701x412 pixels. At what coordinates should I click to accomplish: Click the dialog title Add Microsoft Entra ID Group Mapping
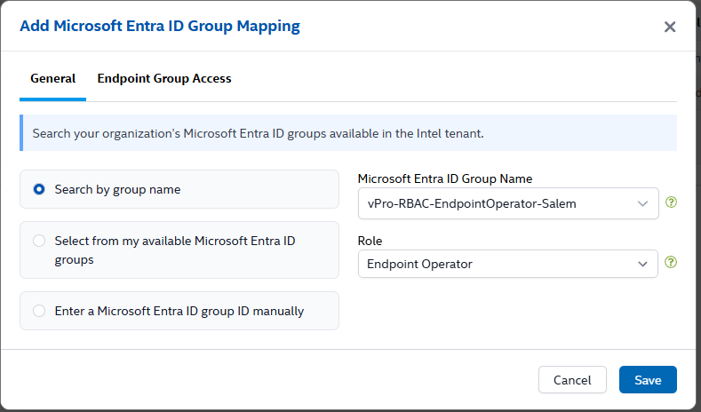(160, 26)
